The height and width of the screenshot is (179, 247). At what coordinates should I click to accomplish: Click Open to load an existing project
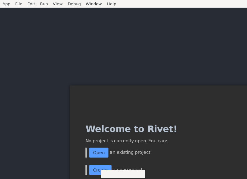coord(99,153)
